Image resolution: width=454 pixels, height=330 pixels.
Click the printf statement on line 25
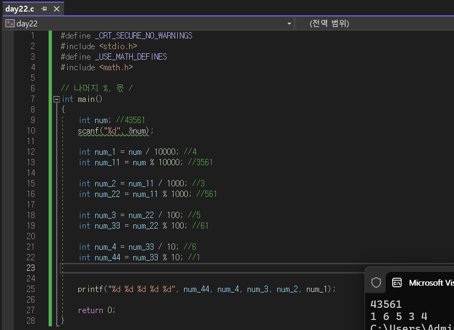pos(206,289)
